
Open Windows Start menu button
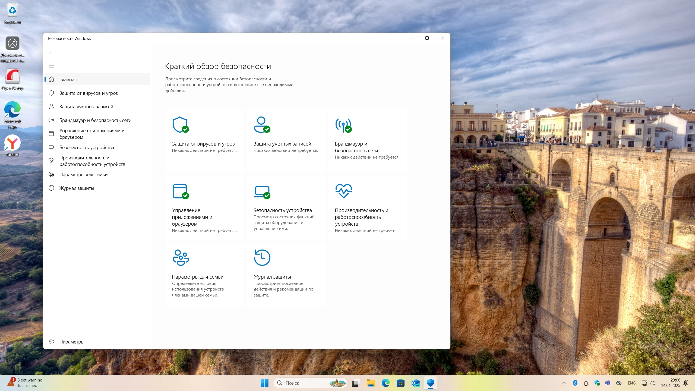pyautogui.click(x=264, y=383)
